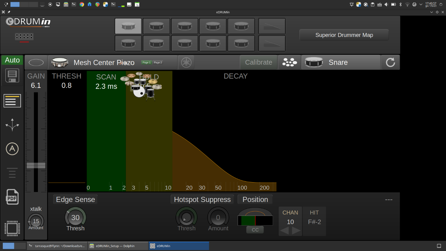The image size is (446, 251).
Task: Click the reset circular arrow icon
Action: pos(390,62)
